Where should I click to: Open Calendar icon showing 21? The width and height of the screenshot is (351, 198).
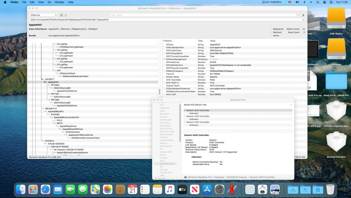click(133, 190)
